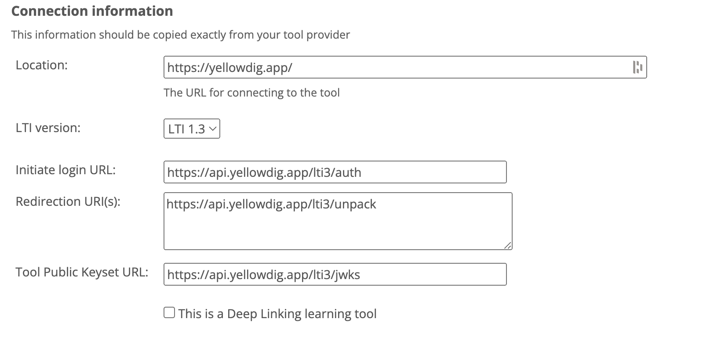Select the tool provider instruction text
The image size is (721, 337).
(x=181, y=35)
